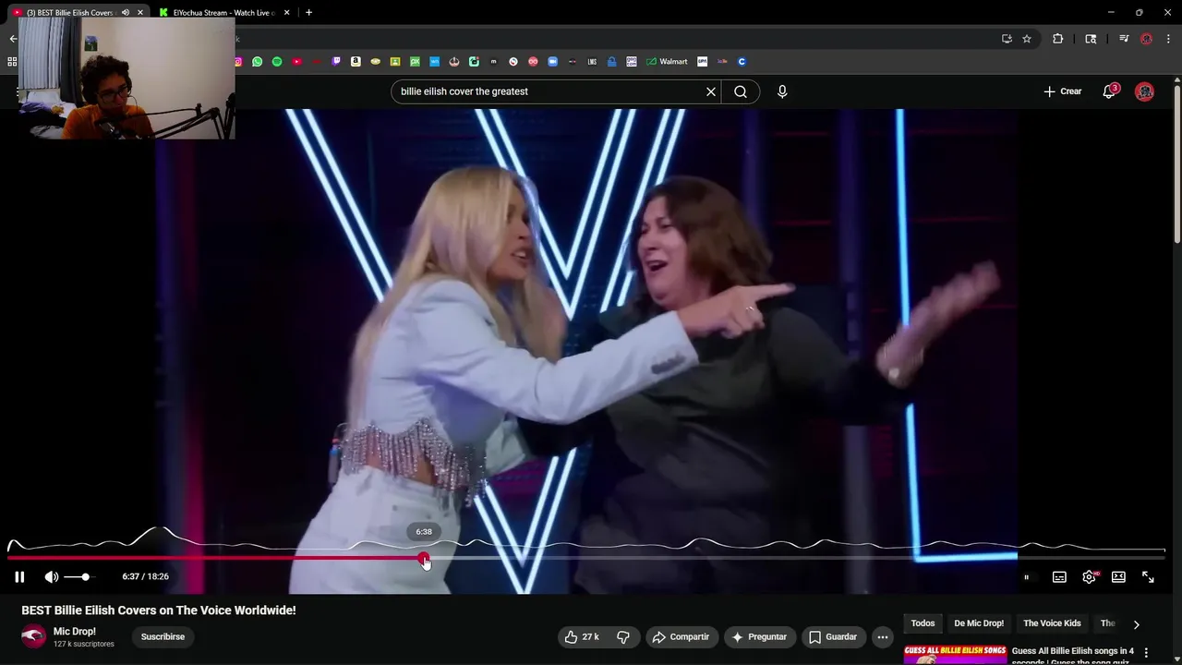Open Guess All Billie Eilish songs thumbnail
1182x665 pixels.
point(955,655)
